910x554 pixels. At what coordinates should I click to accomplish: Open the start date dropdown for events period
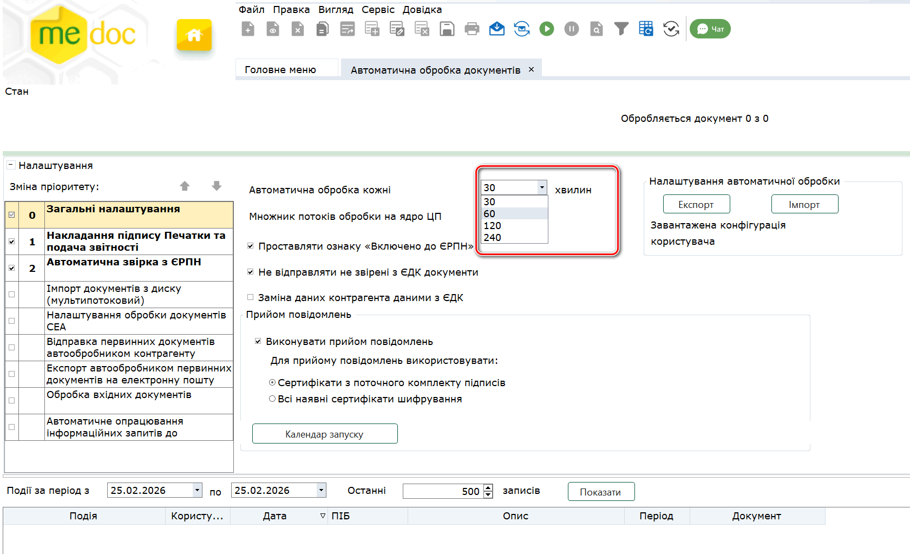tap(197, 490)
